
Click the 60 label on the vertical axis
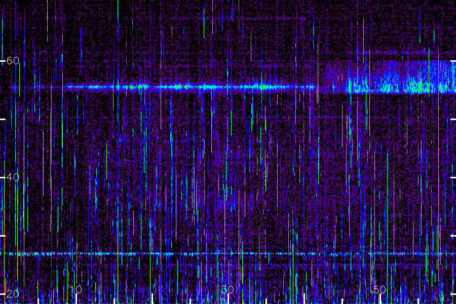click(x=13, y=61)
